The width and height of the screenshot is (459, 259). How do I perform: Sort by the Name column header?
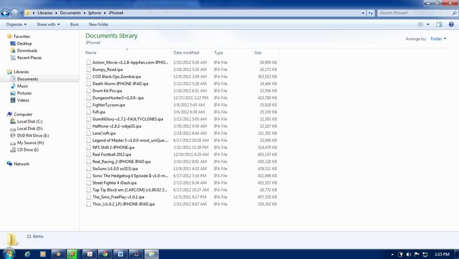127,53
